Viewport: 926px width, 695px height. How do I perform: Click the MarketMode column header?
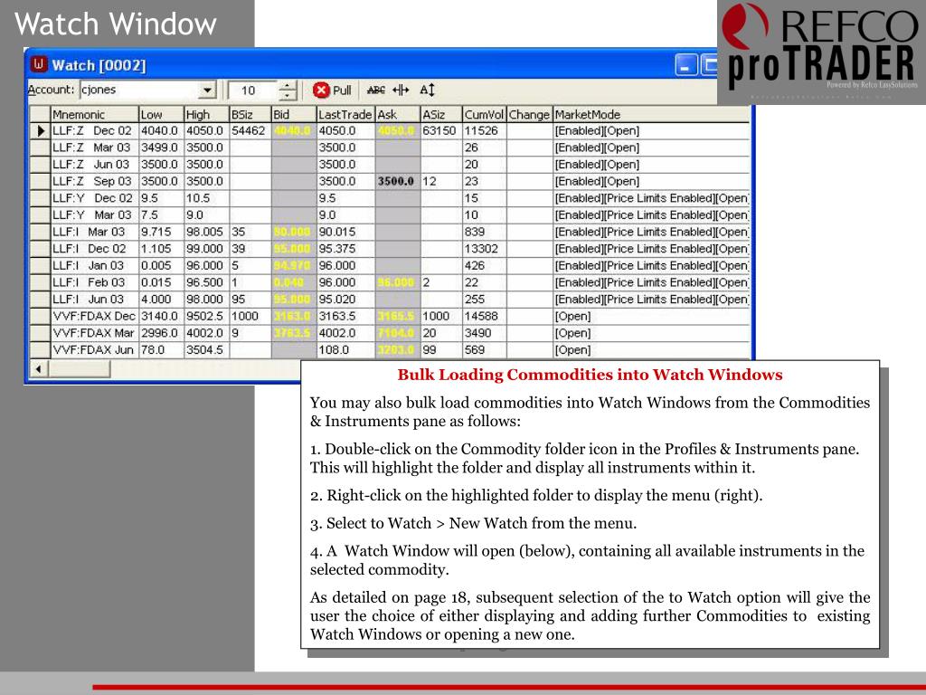coord(651,114)
